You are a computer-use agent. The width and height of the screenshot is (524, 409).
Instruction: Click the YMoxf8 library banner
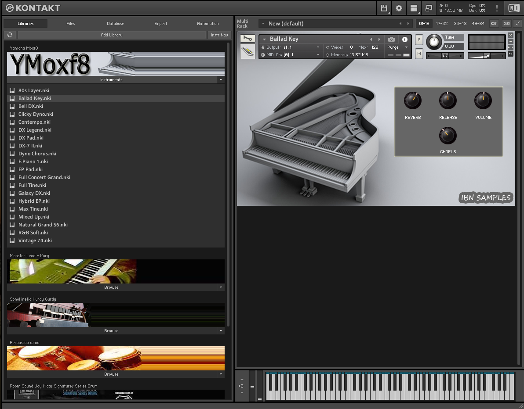[116, 64]
